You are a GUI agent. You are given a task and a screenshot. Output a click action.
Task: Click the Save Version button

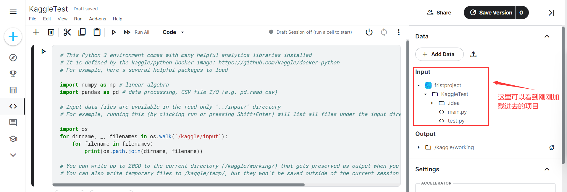pyautogui.click(x=490, y=13)
